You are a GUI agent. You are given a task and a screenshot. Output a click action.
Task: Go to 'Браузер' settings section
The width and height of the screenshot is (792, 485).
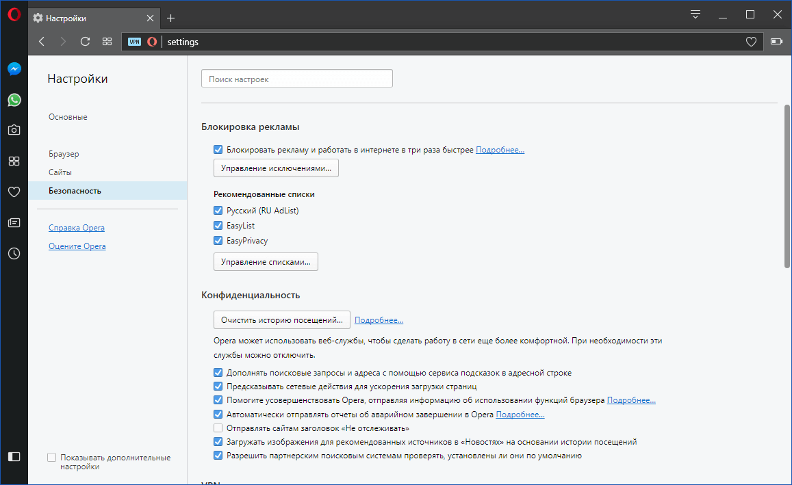click(64, 154)
